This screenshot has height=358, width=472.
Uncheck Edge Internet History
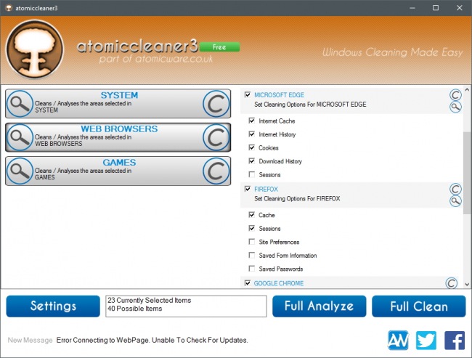click(252, 134)
